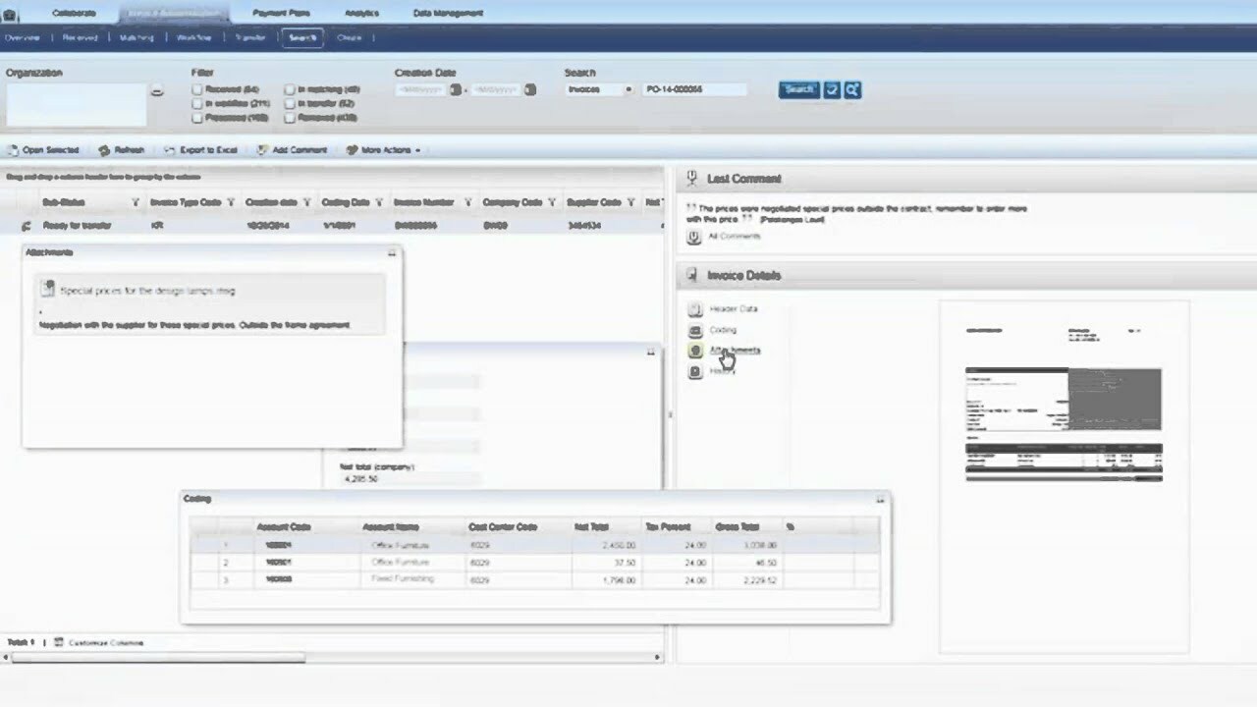1257x707 pixels.
Task: Switch to the Analytics tab
Action: pyautogui.click(x=362, y=13)
